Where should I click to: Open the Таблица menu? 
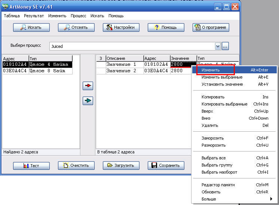[x=12, y=16]
